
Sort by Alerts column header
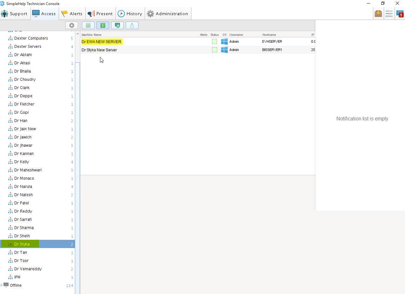tap(204, 35)
